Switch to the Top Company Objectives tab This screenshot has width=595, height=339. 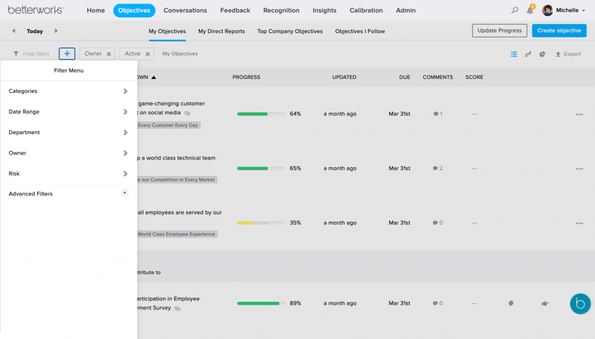[289, 31]
